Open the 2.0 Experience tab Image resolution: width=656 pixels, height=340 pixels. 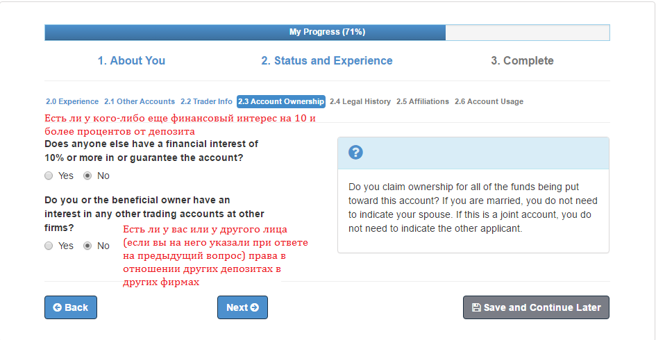coord(72,101)
